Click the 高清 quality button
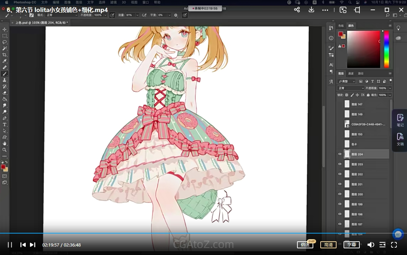The width and height of the screenshot is (407, 255). click(328, 245)
